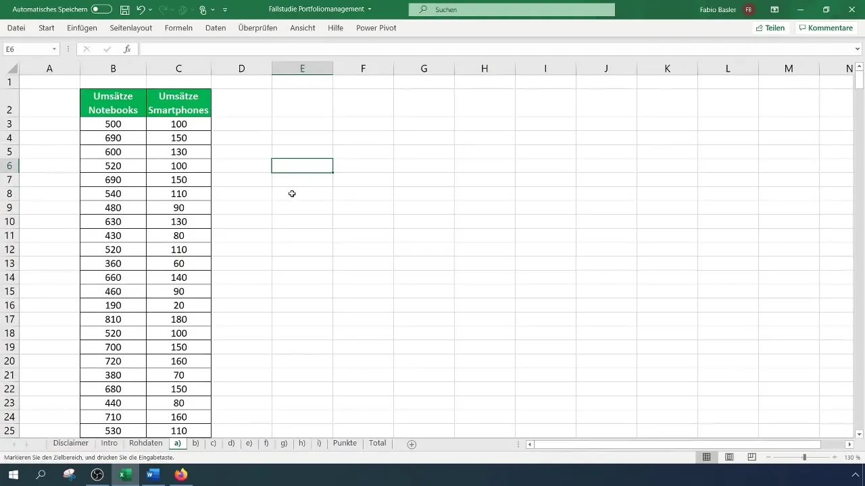Open the Name Box dropdown arrow
Image resolution: width=865 pixels, height=486 pixels.
pyautogui.click(x=54, y=49)
